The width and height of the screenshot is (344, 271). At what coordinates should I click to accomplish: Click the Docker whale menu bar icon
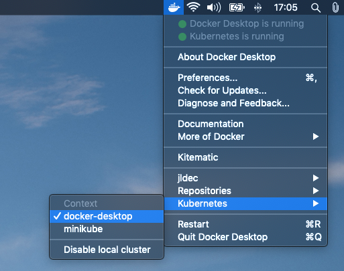point(174,7)
